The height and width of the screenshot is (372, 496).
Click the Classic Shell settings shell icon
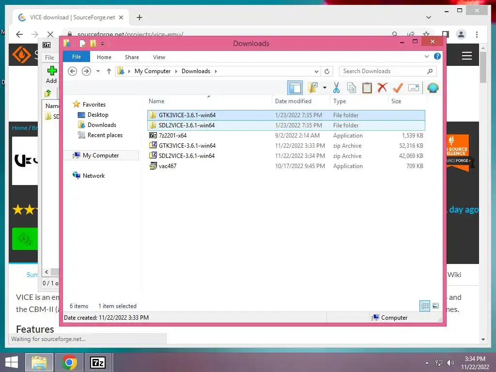coord(433,88)
